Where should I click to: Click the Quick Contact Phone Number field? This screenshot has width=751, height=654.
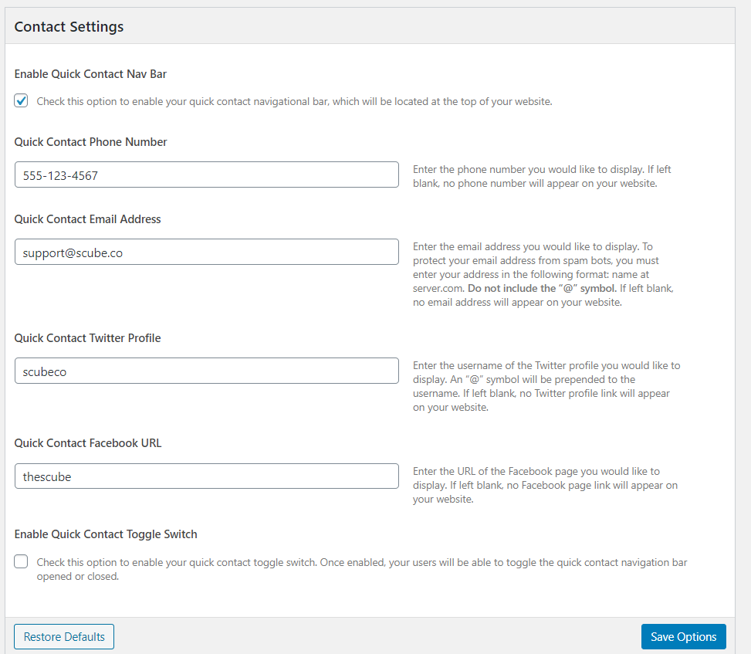tap(206, 175)
